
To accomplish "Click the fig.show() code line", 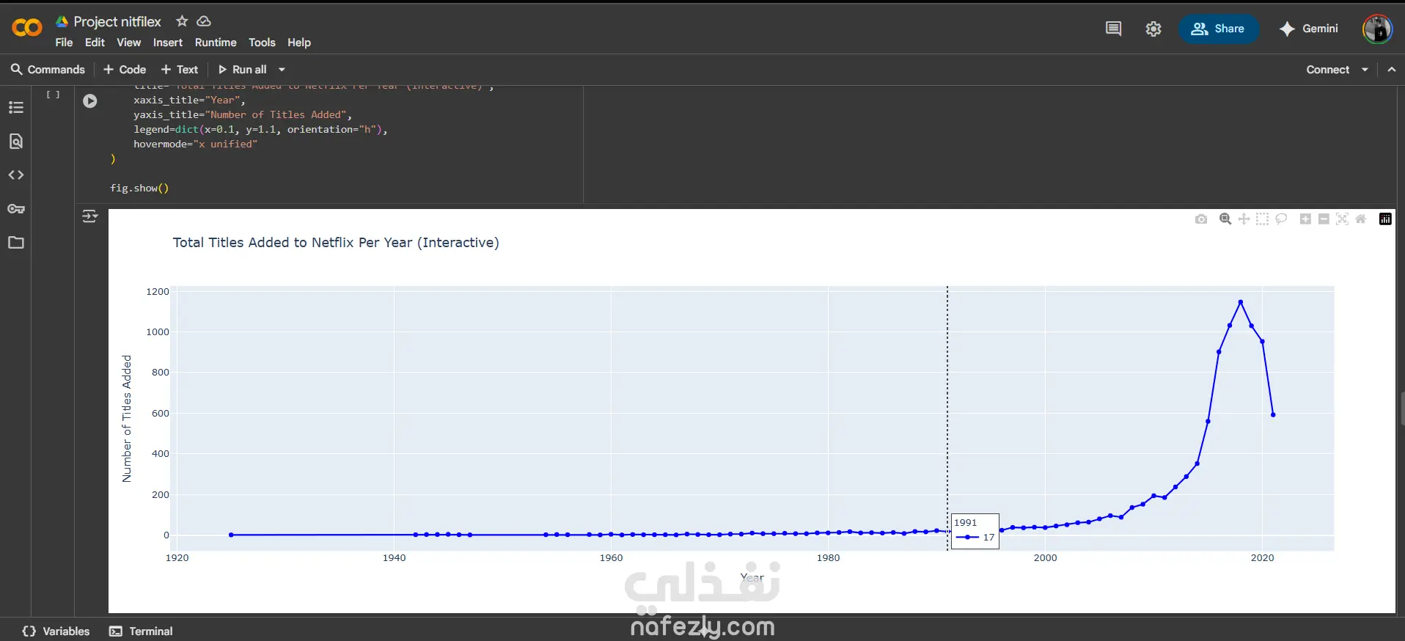I will (139, 188).
